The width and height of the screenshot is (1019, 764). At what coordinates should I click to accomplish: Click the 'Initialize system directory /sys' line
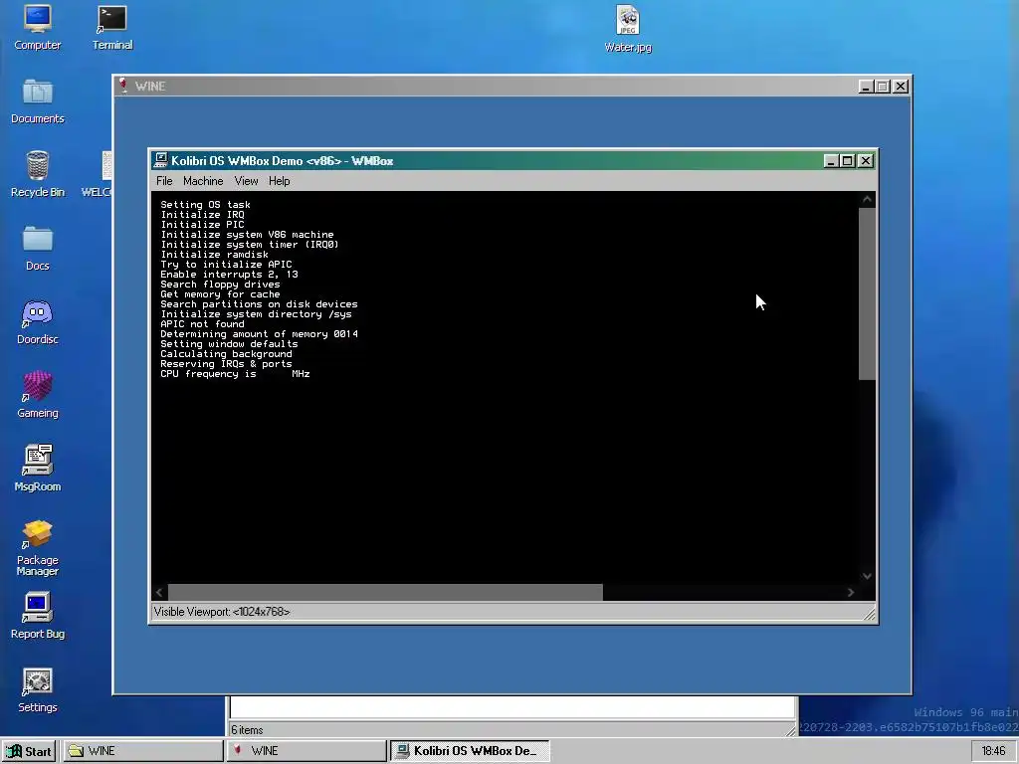256,314
